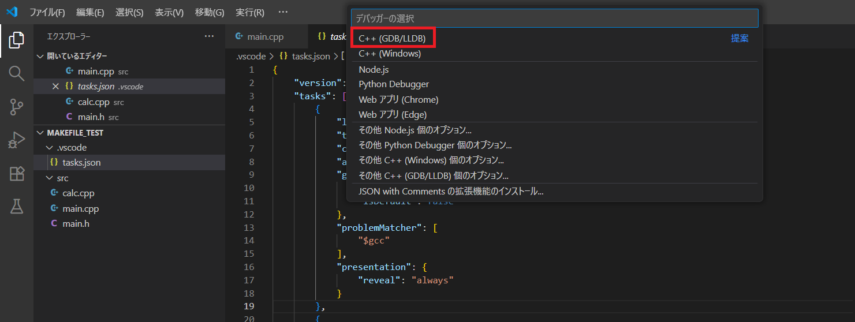This screenshot has width=855, height=322.
Task: Open main.cpp under src folder
Action: [x=129, y=208]
